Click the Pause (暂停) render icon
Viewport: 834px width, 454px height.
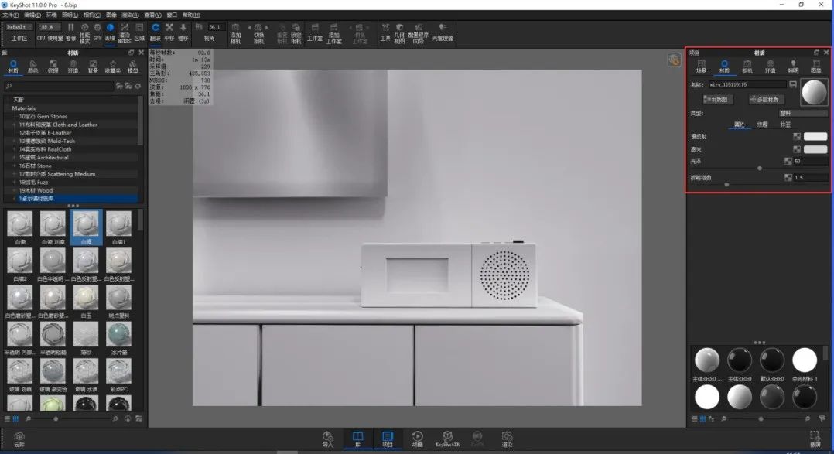[70, 32]
